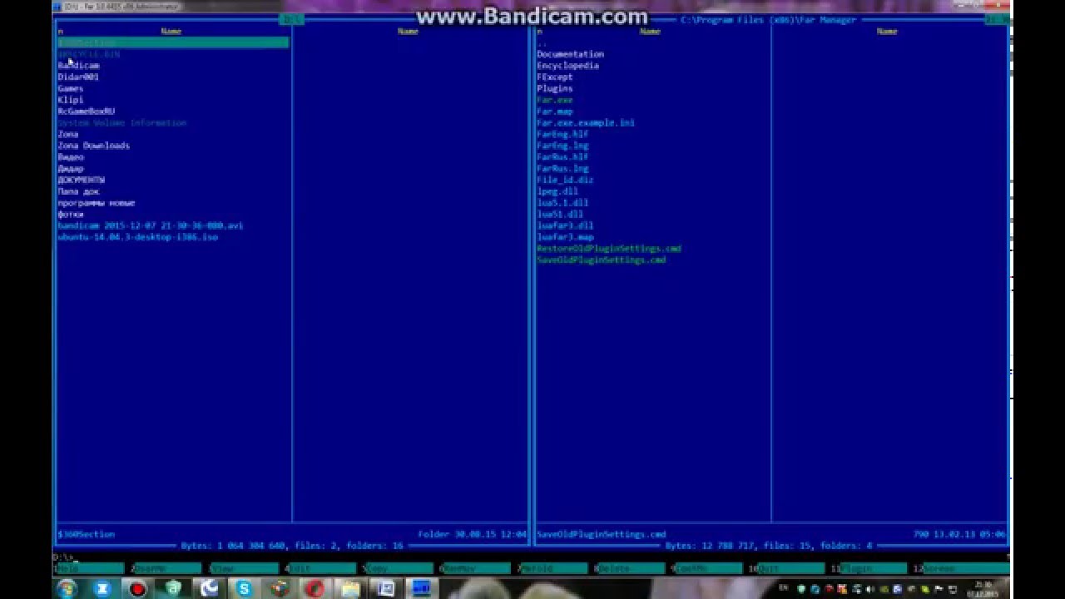This screenshot has width=1065, height=599.
Task: Select the Far.exe file
Action: (x=554, y=100)
